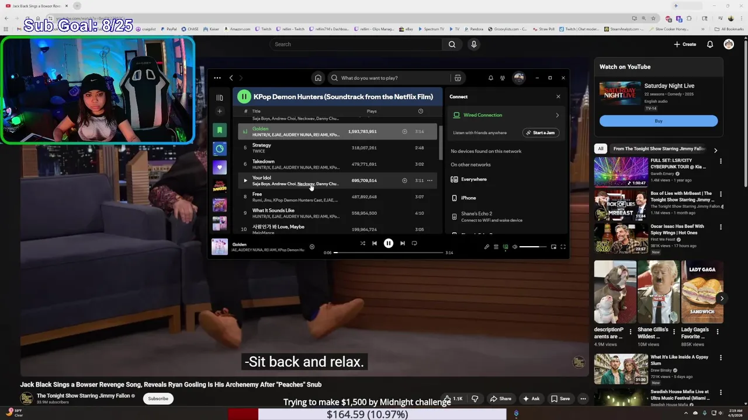Collapse Your Library icon in Spotify
The width and height of the screenshot is (748, 420).
click(220, 97)
